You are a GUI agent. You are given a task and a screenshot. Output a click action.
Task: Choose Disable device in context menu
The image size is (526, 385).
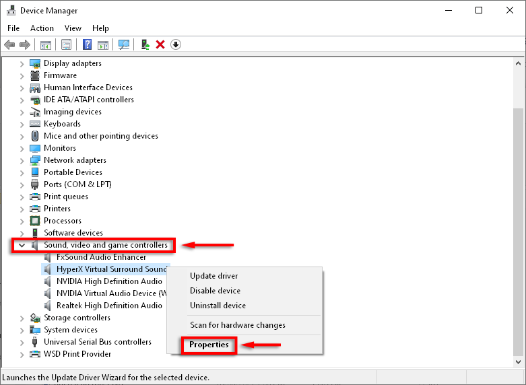point(245,291)
